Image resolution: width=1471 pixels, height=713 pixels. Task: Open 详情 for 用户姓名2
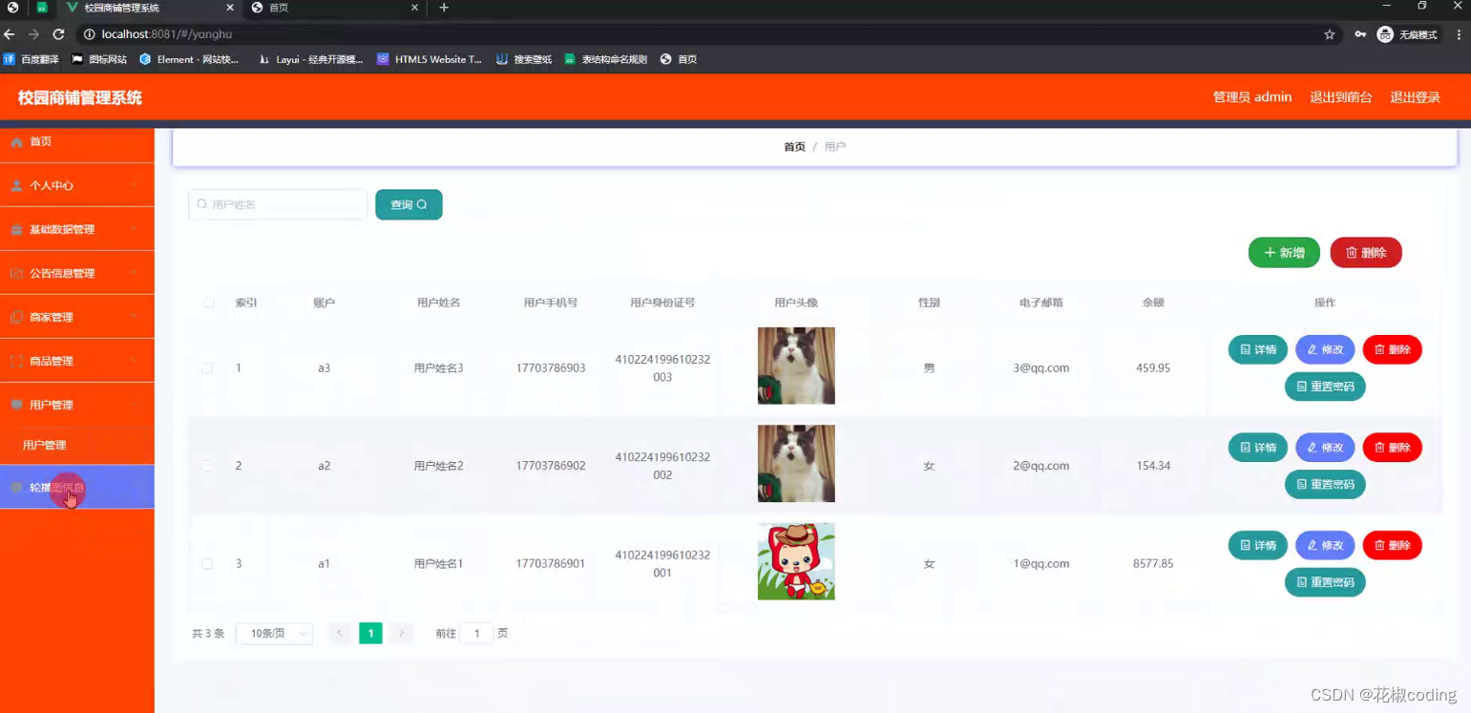pos(1258,447)
